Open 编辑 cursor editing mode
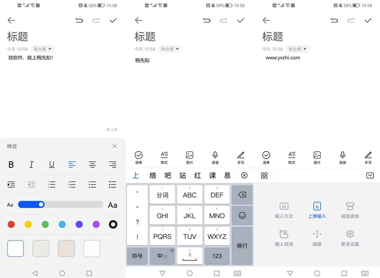The image size is (380, 278). click(317, 238)
